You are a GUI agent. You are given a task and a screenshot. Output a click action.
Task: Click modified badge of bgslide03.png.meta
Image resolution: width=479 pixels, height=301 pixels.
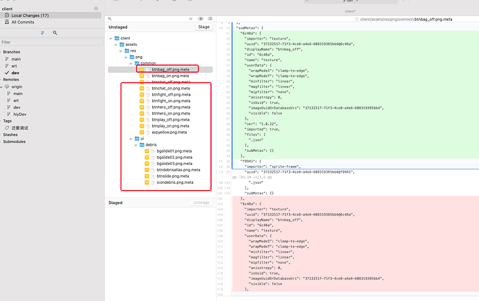pos(147,164)
